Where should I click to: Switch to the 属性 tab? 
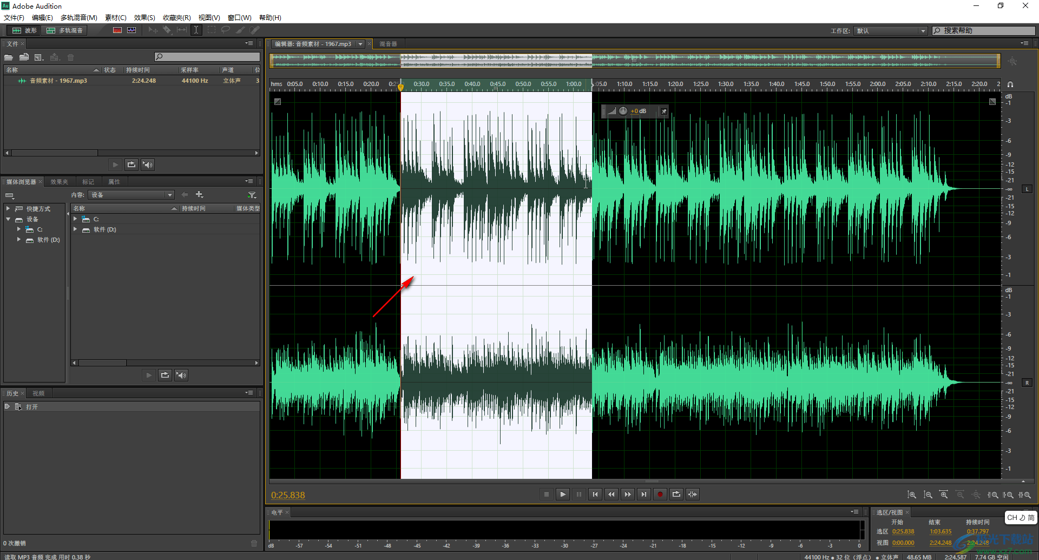click(114, 182)
